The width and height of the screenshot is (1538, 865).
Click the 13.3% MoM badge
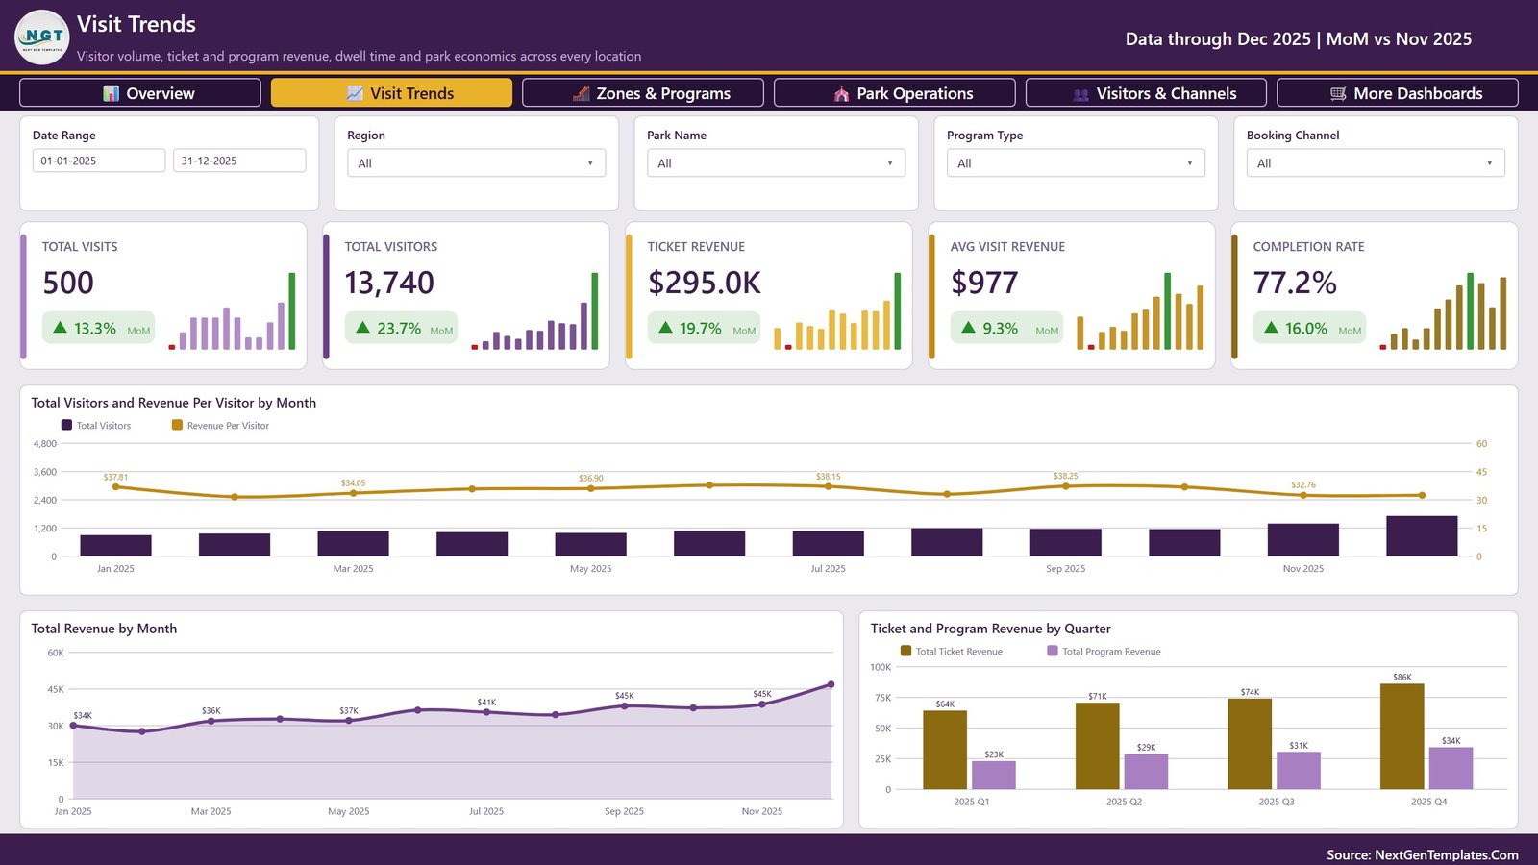click(x=98, y=328)
